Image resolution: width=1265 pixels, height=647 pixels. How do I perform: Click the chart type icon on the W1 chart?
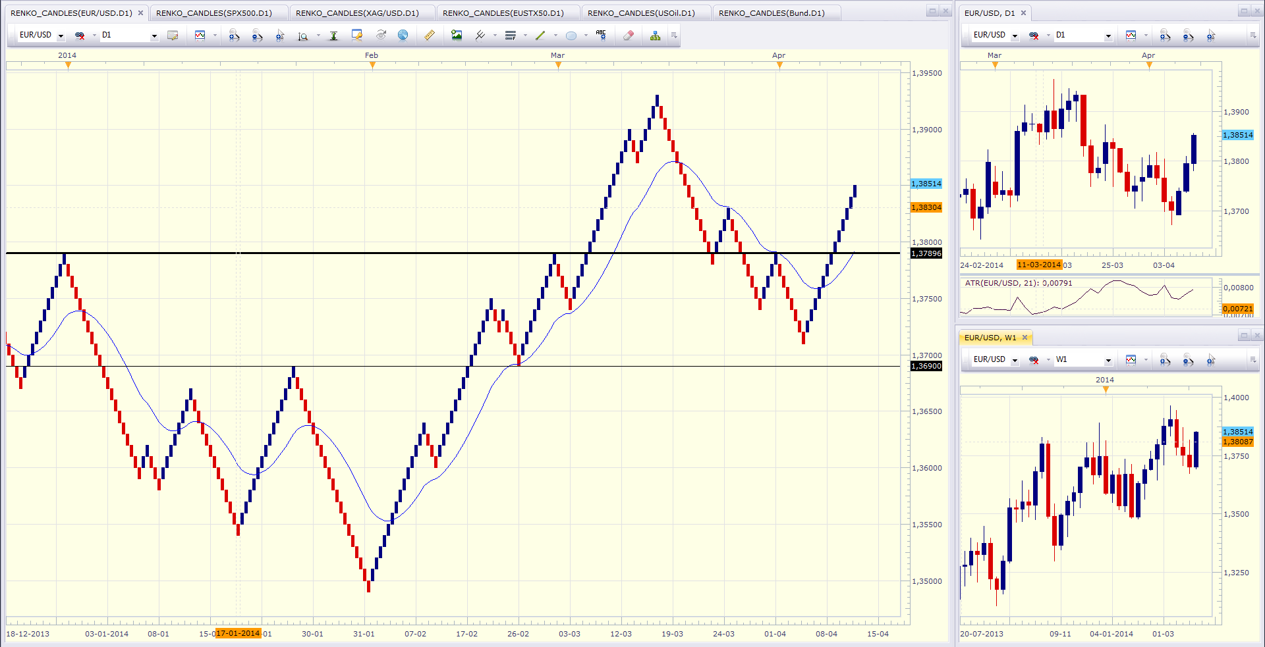(x=1131, y=360)
